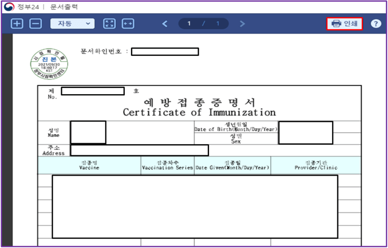This screenshot has height=248, width=388.
Task: Print the document with 인쇄 button
Action: tap(344, 24)
